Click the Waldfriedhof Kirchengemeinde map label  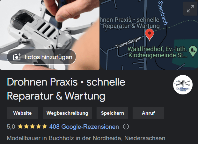tap(157, 52)
